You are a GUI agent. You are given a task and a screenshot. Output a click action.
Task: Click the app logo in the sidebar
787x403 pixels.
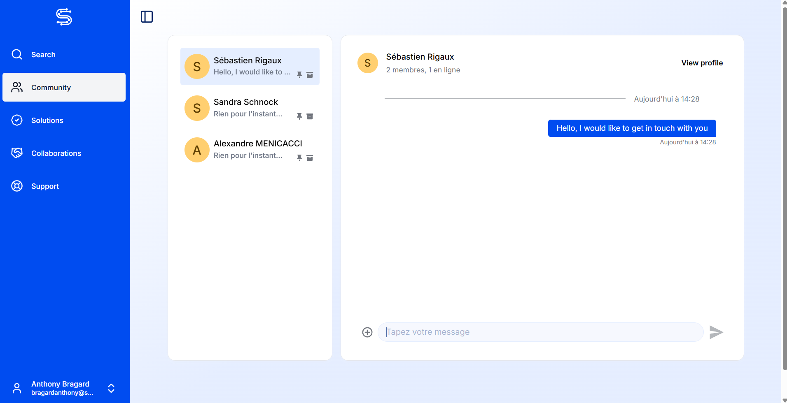(x=64, y=17)
